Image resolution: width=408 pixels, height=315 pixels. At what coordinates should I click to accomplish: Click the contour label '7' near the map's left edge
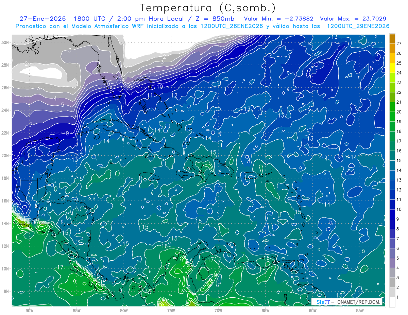(x=31, y=125)
